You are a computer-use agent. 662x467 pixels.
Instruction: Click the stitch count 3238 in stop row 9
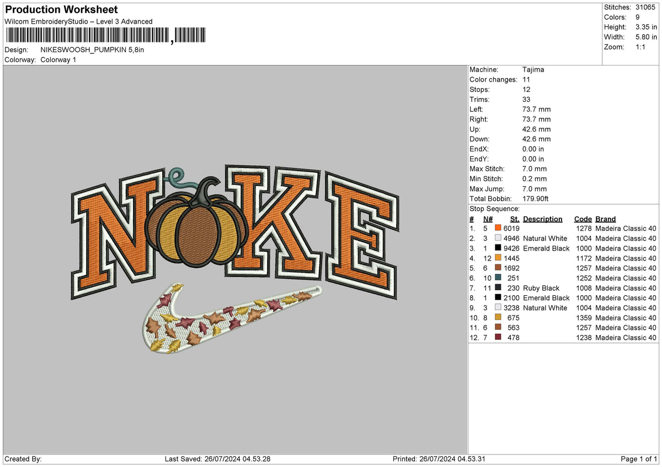tap(511, 308)
